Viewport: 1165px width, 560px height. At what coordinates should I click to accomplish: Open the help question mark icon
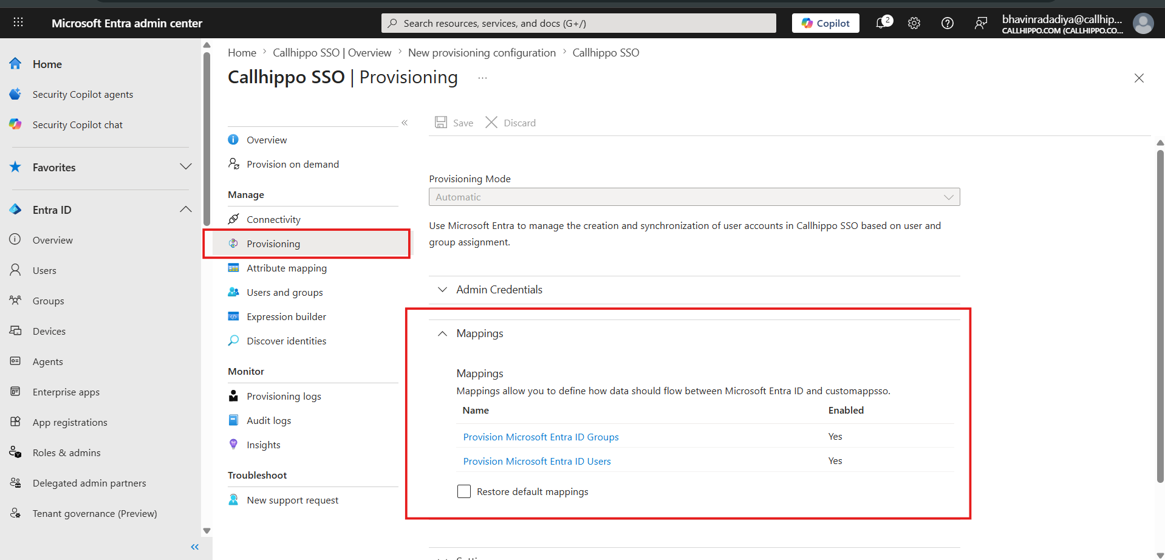[947, 23]
